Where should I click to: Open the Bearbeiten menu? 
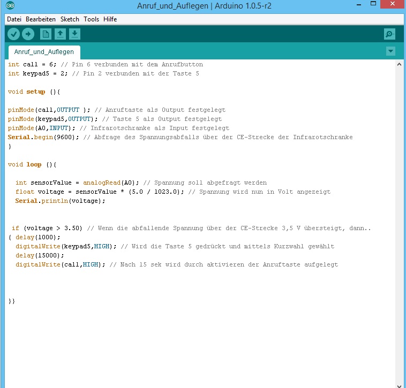pos(41,19)
